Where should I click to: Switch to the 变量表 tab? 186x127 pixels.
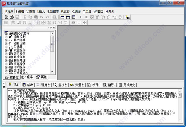click(77, 85)
